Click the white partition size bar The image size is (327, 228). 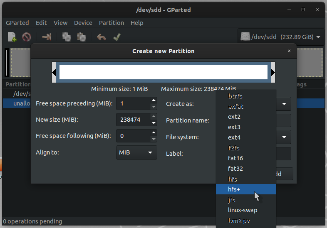click(x=163, y=72)
